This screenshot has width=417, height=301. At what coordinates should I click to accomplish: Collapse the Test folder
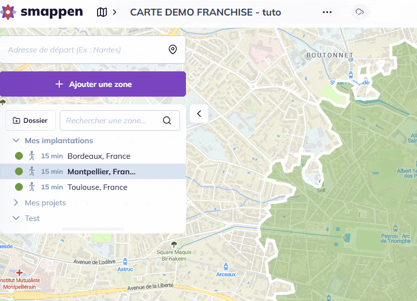(x=16, y=218)
